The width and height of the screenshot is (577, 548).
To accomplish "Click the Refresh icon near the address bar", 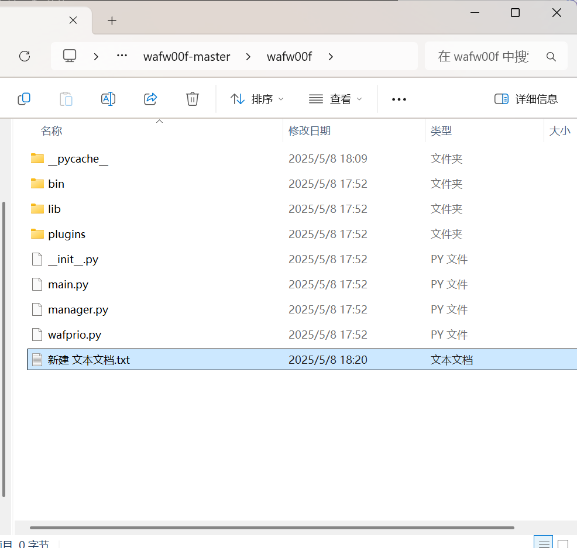I will (x=24, y=56).
